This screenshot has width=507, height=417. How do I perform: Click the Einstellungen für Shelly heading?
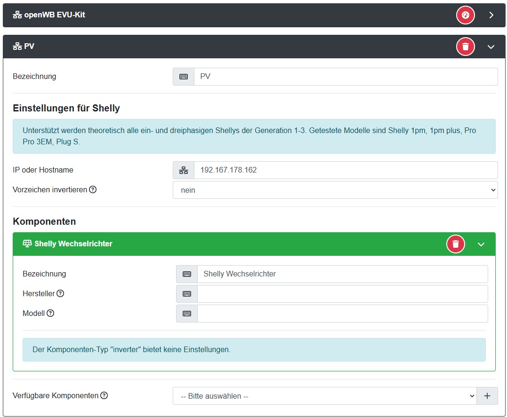pyautogui.click(x=66, y=108)
